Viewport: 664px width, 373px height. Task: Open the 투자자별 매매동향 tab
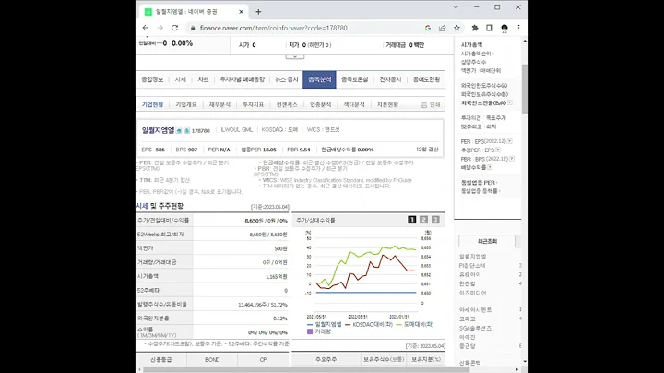(x=242, y=79)
